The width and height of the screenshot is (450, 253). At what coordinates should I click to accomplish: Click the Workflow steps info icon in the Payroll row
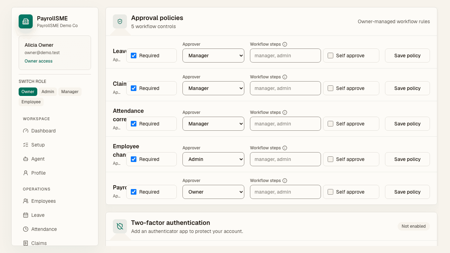[x=285, y=181]
